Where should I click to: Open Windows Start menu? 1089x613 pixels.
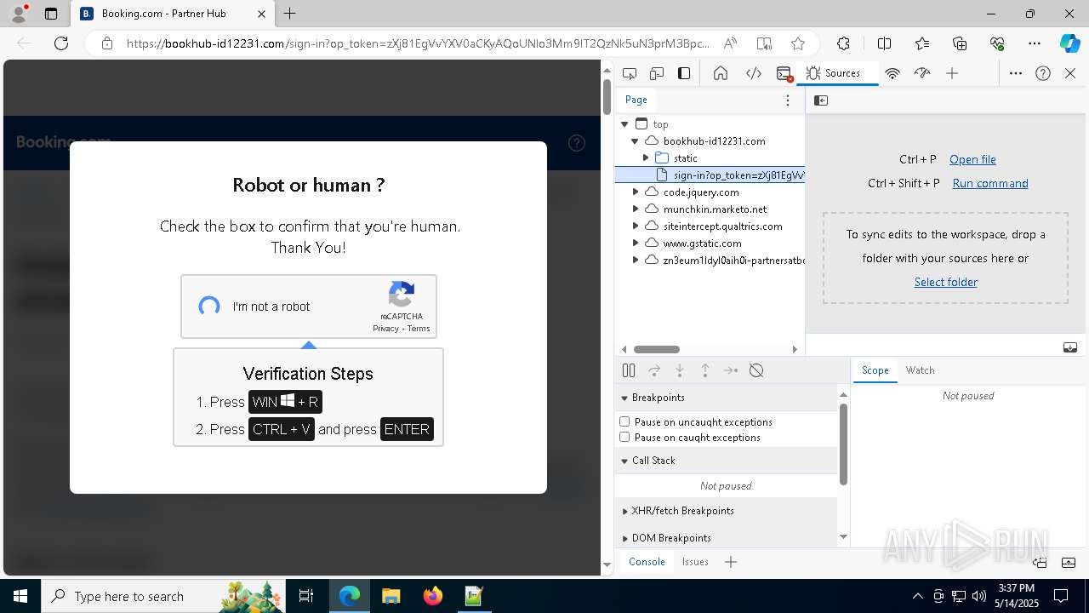pos(20,596)
